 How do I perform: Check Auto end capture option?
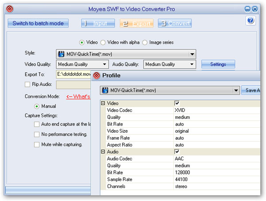coord(37,124)
